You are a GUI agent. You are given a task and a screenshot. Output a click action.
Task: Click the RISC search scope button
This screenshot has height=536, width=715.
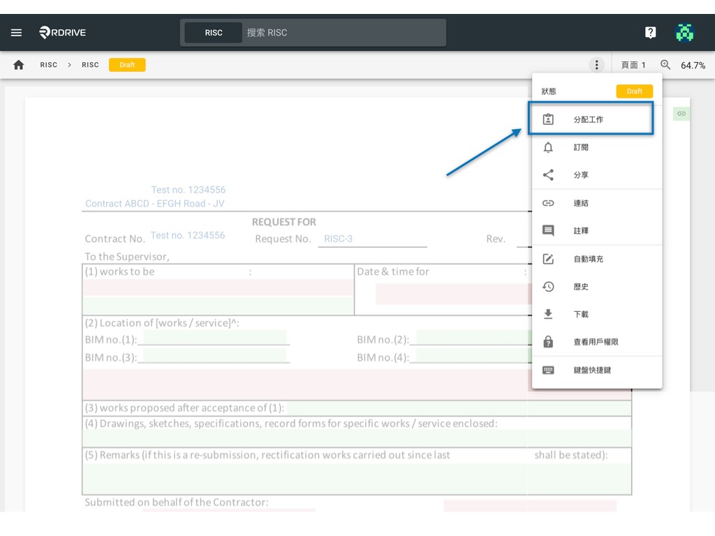point(214,33)
